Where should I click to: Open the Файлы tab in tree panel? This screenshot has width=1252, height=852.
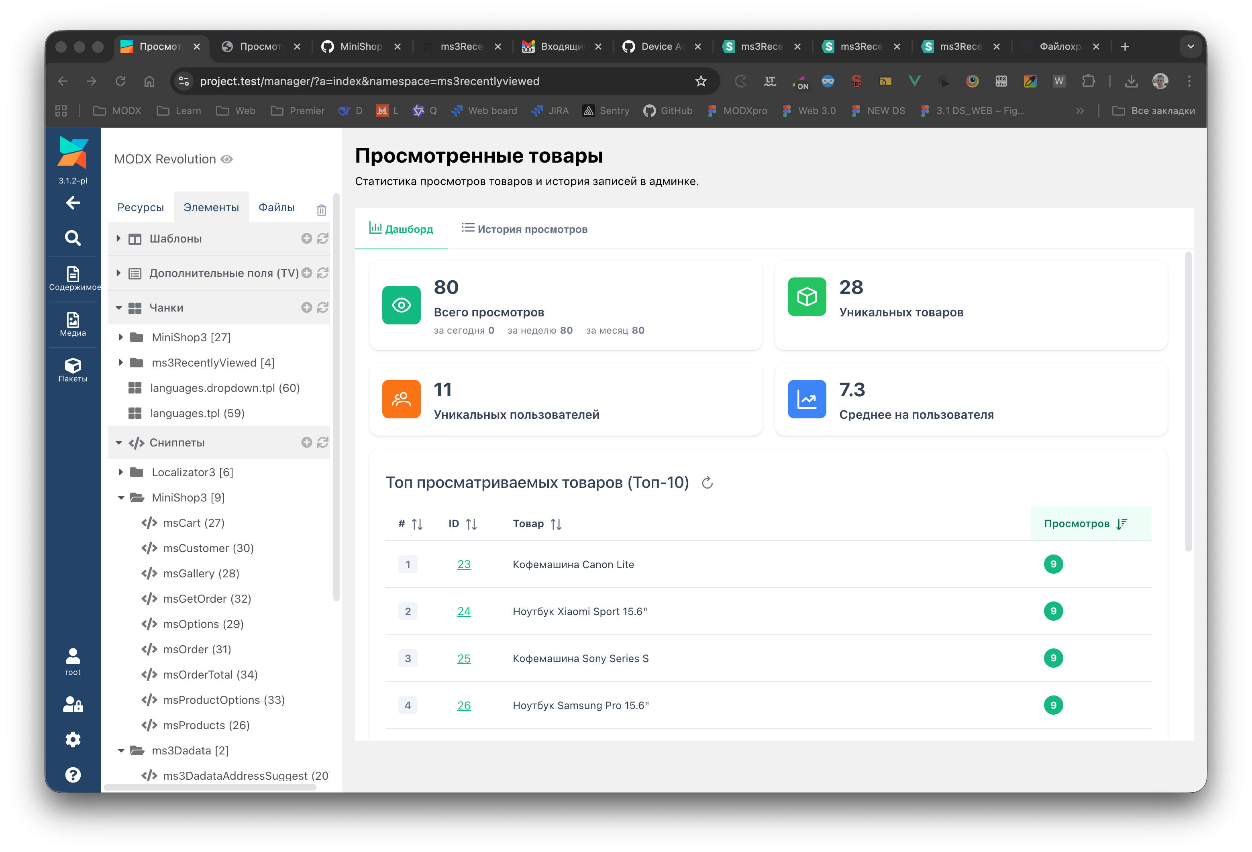coord(276,207)
